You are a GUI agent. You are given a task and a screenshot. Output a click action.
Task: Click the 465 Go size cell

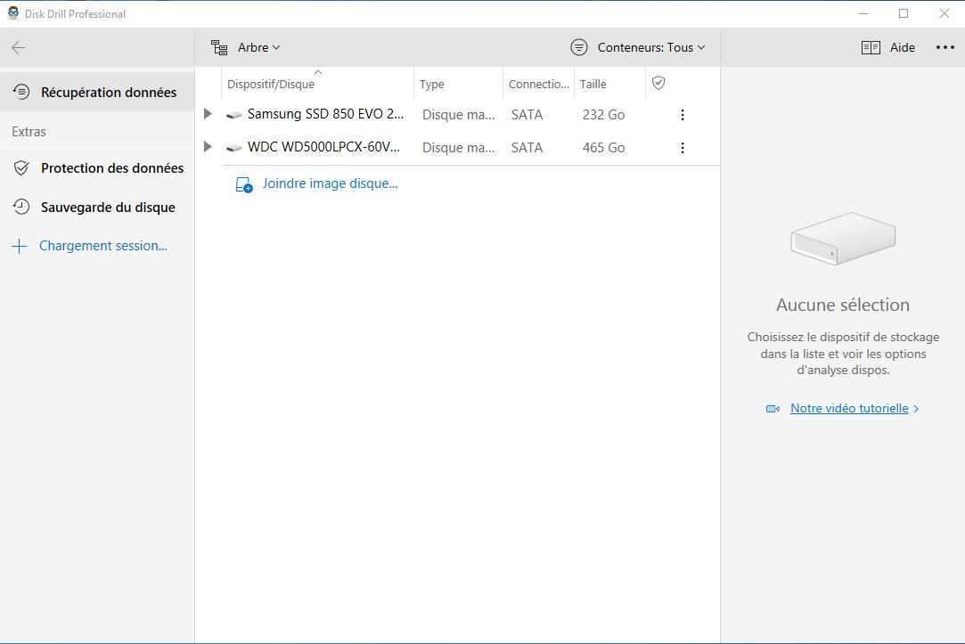pos(604,148)
